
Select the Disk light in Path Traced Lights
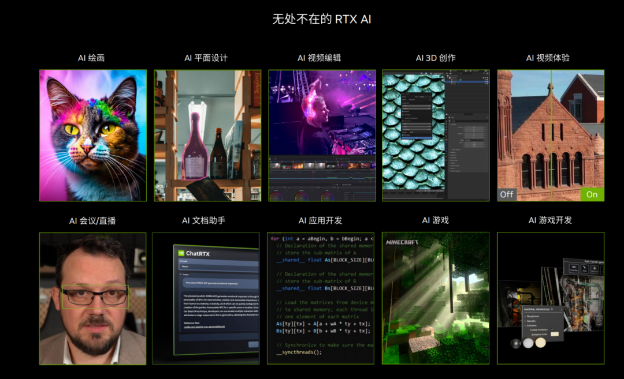click(x=584, y=269)
